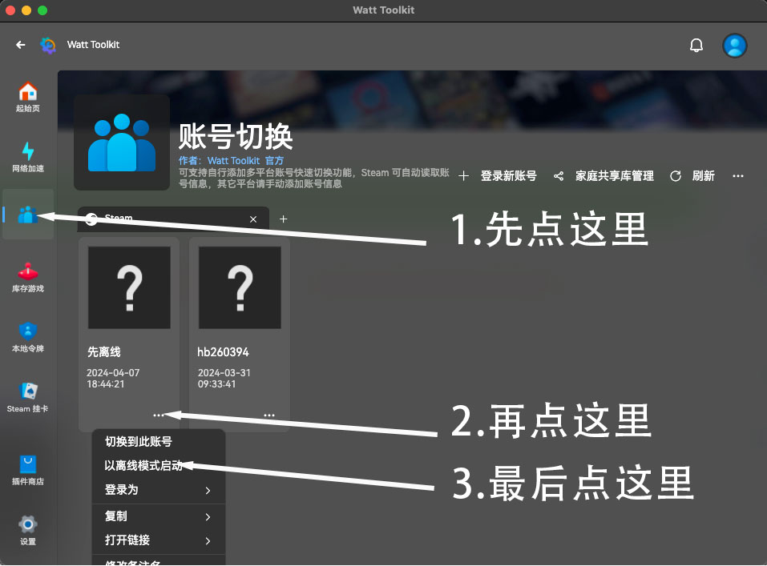Open more menu on hb260394 card
The height and width of the screenshot is (566, 767).
(x=269, y=415)
